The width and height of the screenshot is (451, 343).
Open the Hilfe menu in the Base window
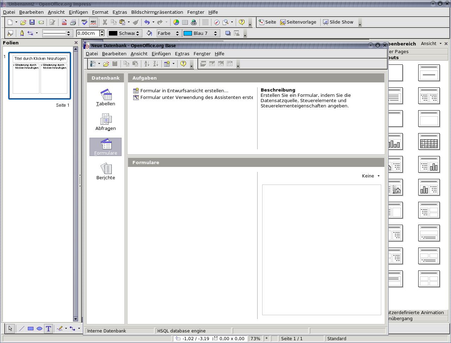[220, 54]
